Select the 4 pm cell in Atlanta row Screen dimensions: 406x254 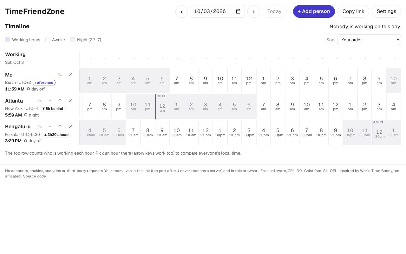394,107
